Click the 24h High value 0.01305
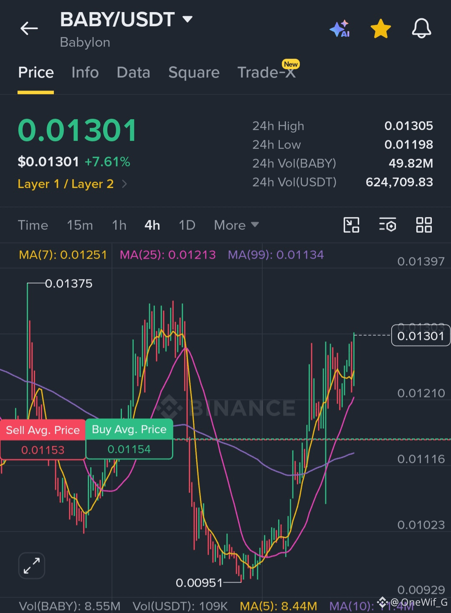 click(x=408, y=126)
